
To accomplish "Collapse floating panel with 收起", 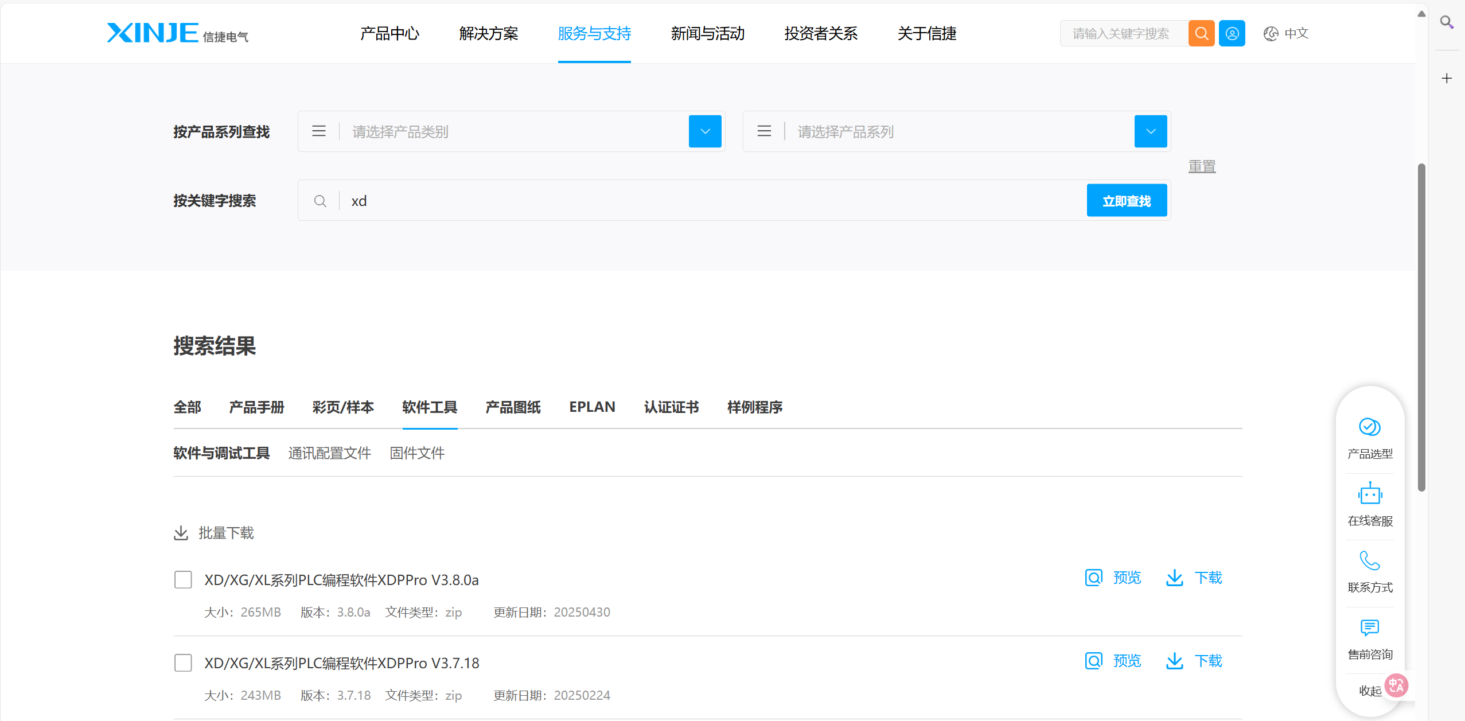I will point(1370,691).
